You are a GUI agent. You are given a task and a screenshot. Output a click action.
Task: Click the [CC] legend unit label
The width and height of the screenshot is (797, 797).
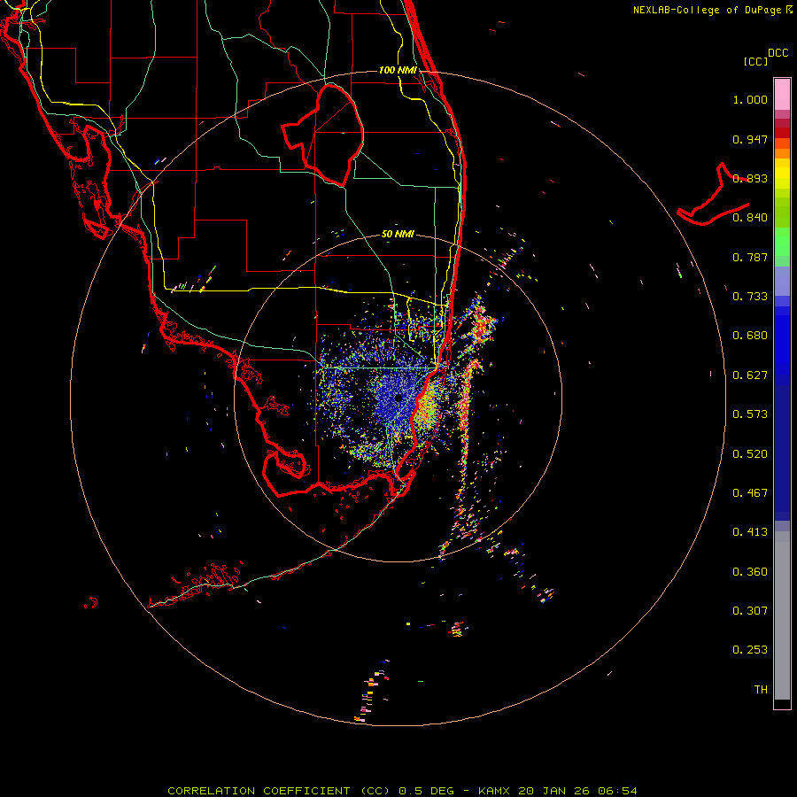coord(755,61)
